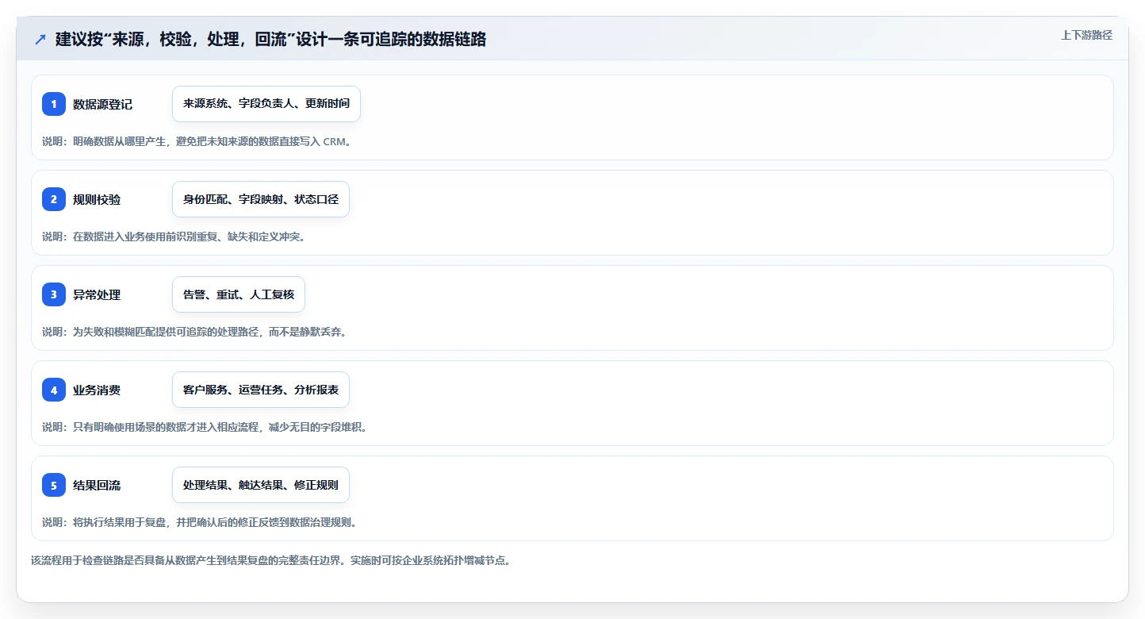The width and height of the screenshot is (1145, 619).
Task: Click the step 1 number badge
Action: tap(54, 104)
